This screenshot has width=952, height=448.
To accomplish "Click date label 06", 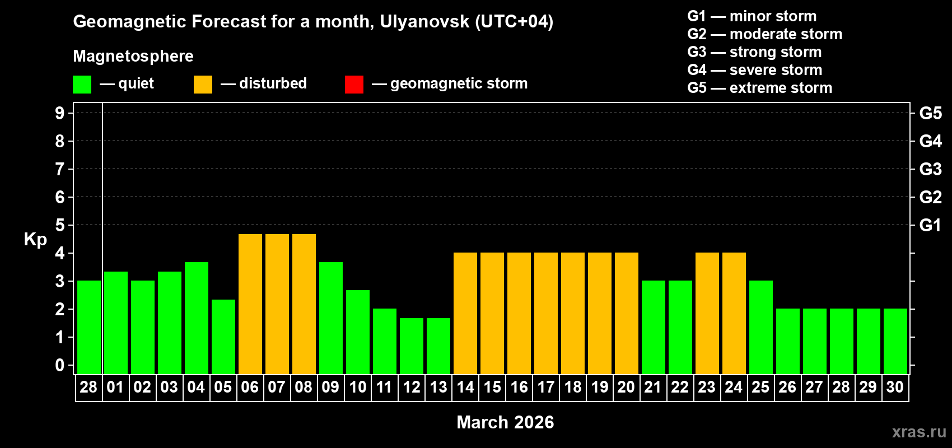I will click(x=250, y=387).
